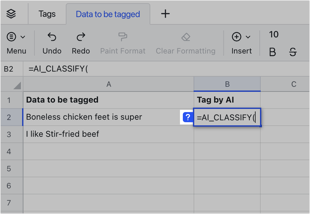The height and width of the screenshot is (214, 310).
Task: Click the Undo arrow icon
Action: 52,37
